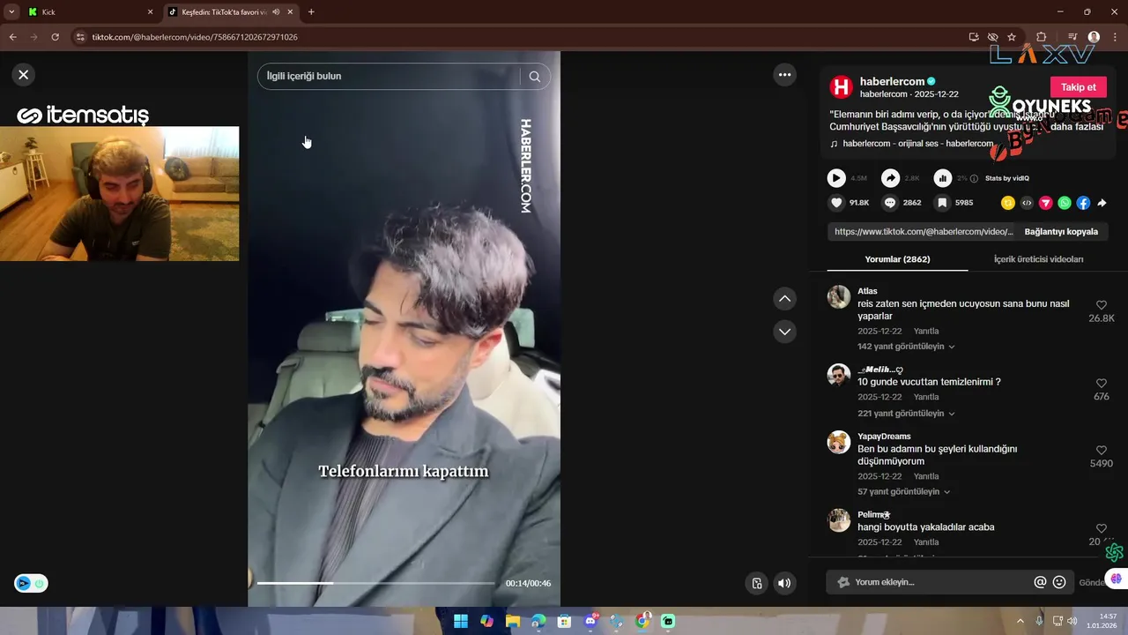Open Discord from taskbar
Viewport: 1128px width, 635px height.
point(590,622)
